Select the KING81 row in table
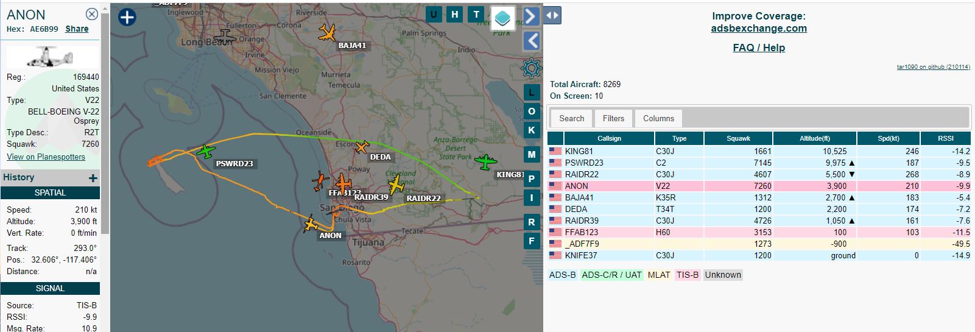Image resolution: width=975 pixels, height=332 pixels. point(759,151)
